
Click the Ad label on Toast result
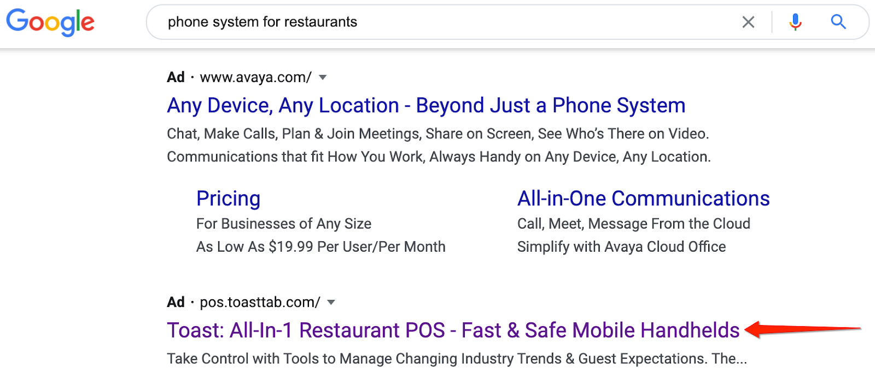(176, 303)
